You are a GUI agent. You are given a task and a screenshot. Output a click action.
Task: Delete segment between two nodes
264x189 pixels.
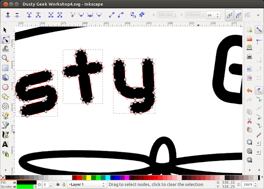(60, 15)
